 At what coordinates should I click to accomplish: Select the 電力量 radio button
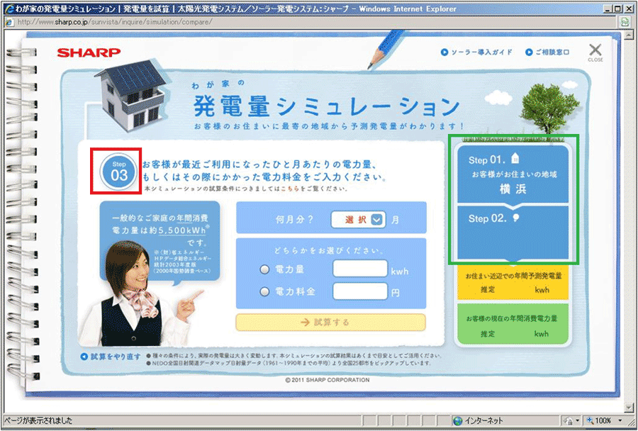[264, 269]
